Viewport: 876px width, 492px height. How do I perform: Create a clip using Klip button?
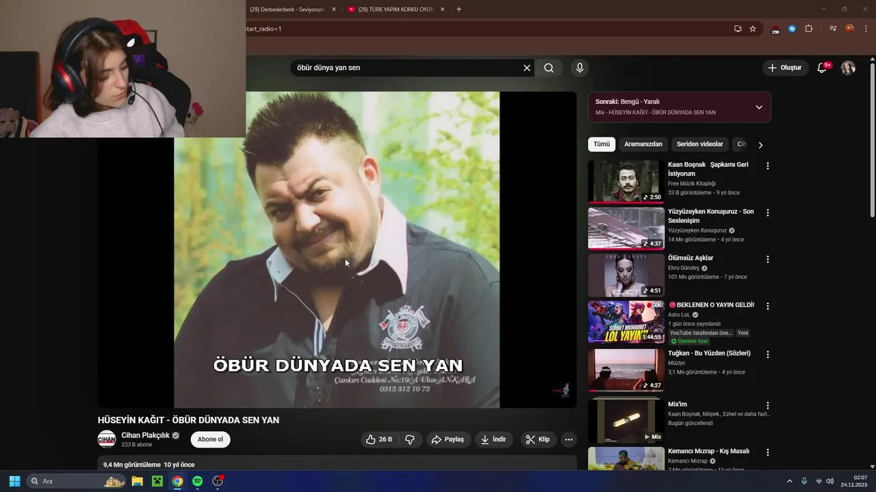click(538, 439)
